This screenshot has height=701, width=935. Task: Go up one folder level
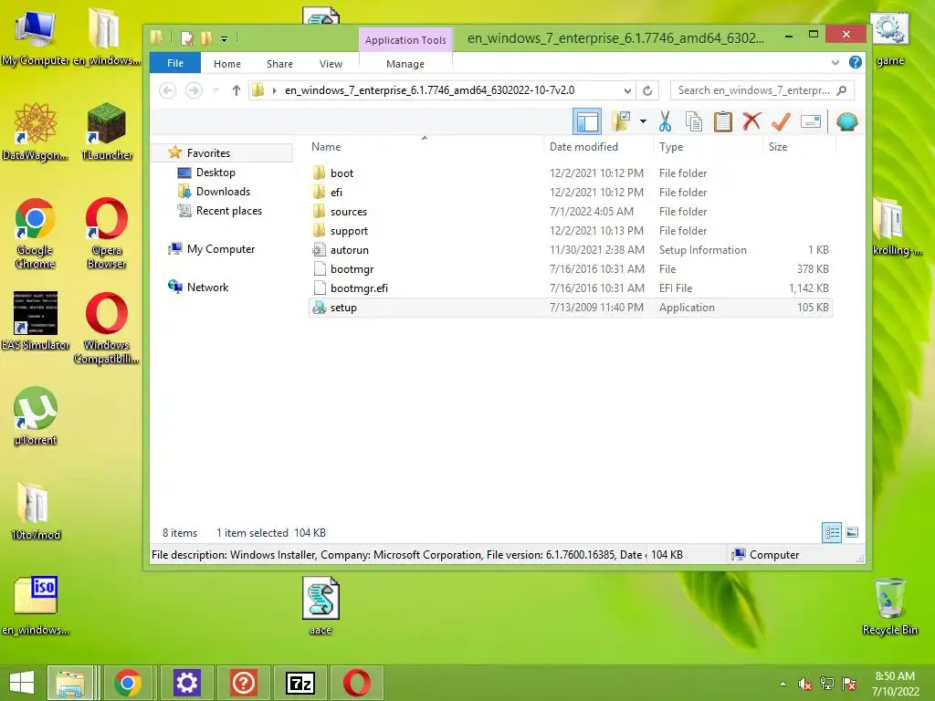pos(236,90)
